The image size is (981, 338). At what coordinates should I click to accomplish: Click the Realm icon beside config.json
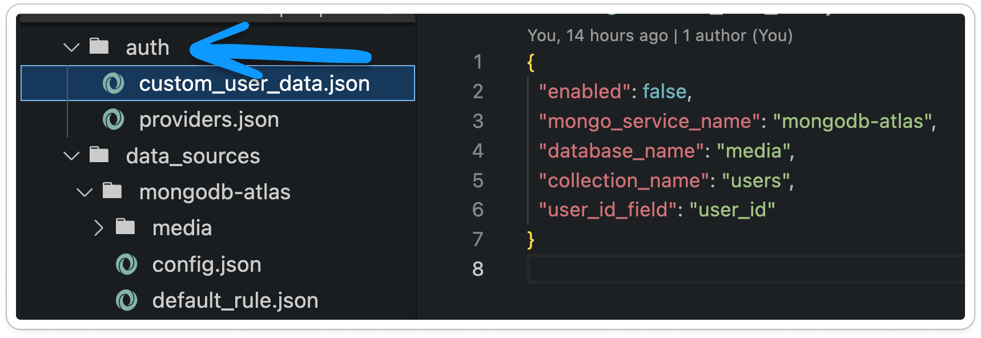(127, 264)
